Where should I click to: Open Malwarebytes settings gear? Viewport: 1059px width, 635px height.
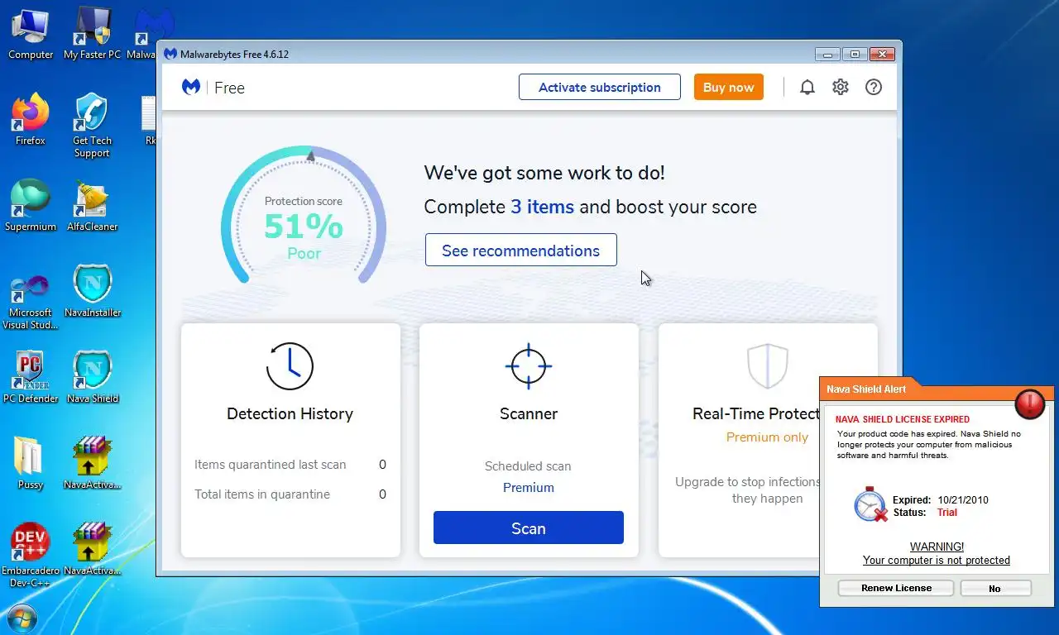pyautogui.click(x=841, y=87)
